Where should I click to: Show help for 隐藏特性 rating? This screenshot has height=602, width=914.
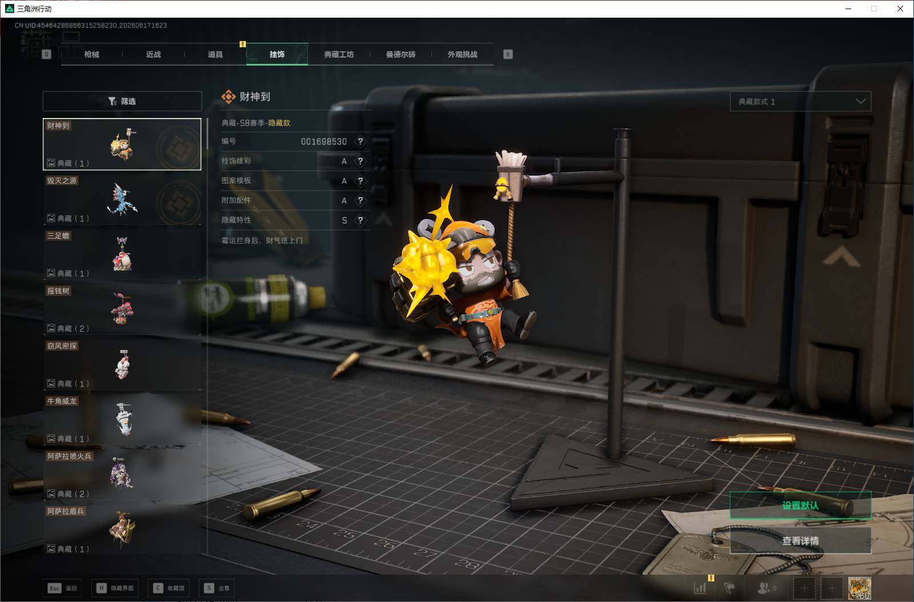coord(360,221)
